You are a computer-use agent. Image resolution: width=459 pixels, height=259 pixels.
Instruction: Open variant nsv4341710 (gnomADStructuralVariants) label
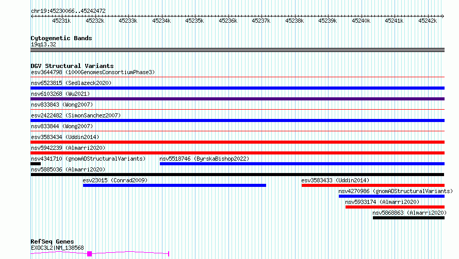point(88,159)
